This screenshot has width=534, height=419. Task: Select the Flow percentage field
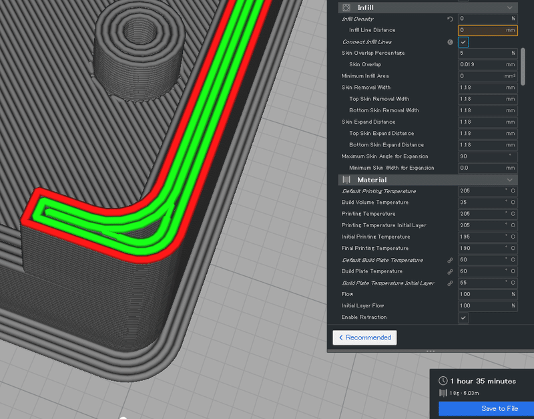pyautogui.click(x=488, y=294)
